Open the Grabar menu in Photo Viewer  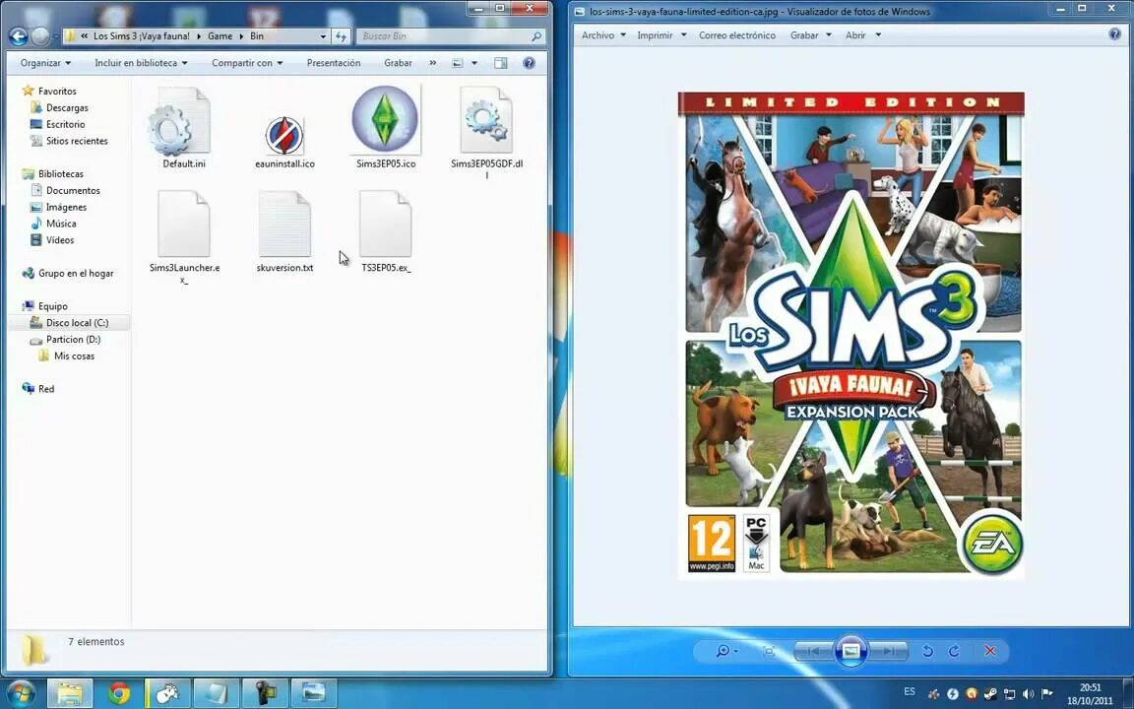pyautogui.click(x=811, y=34)
